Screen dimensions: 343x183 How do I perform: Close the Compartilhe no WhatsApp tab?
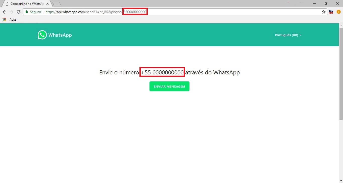(47, 4)
